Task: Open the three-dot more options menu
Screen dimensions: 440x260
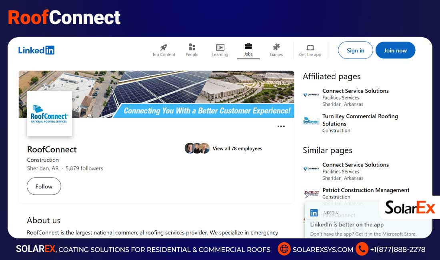Action: (281, 126)
